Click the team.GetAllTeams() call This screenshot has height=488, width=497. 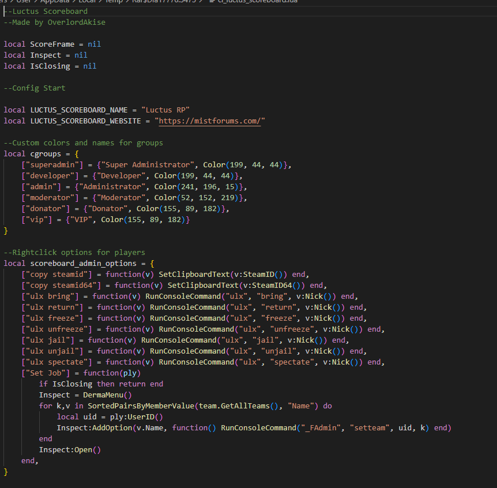238,406
